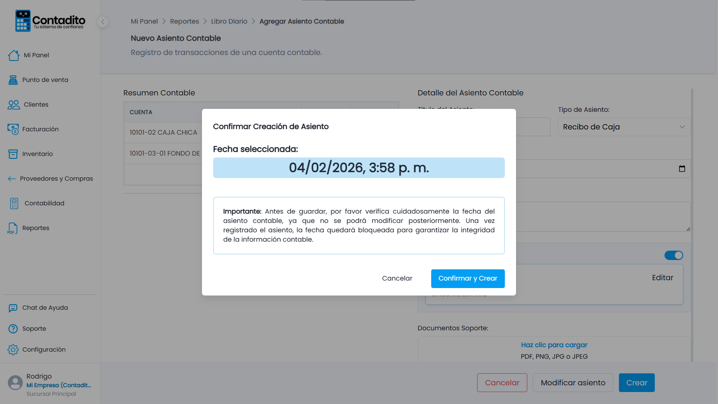The height and width of the screenshot is (404, 718).
Task: Click the Contabilidad calculator icon
Action: click(x=14, y=203)
